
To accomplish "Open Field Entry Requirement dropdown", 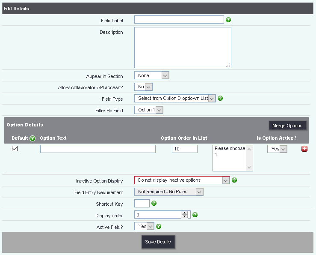I will point(168,192).
